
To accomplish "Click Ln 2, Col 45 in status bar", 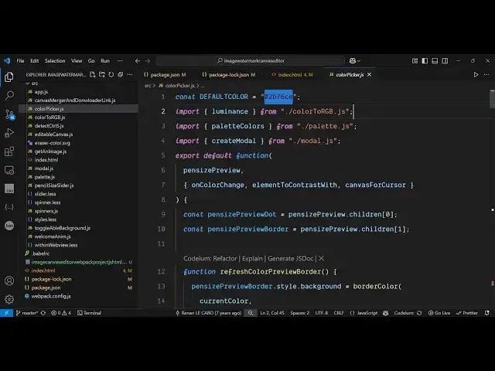I will click(271, 313).
